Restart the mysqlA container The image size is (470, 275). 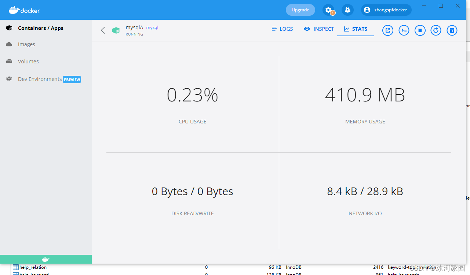[436, 30]
